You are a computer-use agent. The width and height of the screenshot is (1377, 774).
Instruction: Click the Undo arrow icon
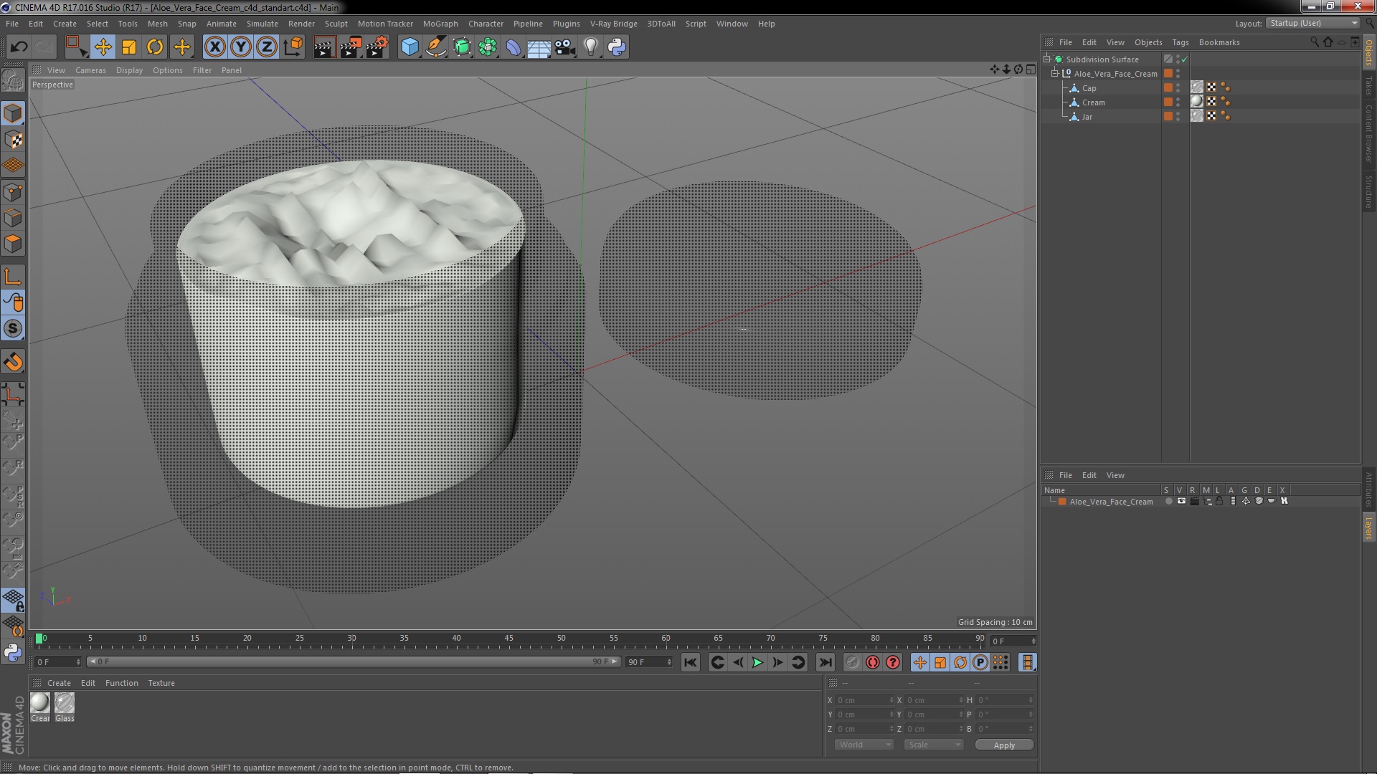[x=19, y=47]
